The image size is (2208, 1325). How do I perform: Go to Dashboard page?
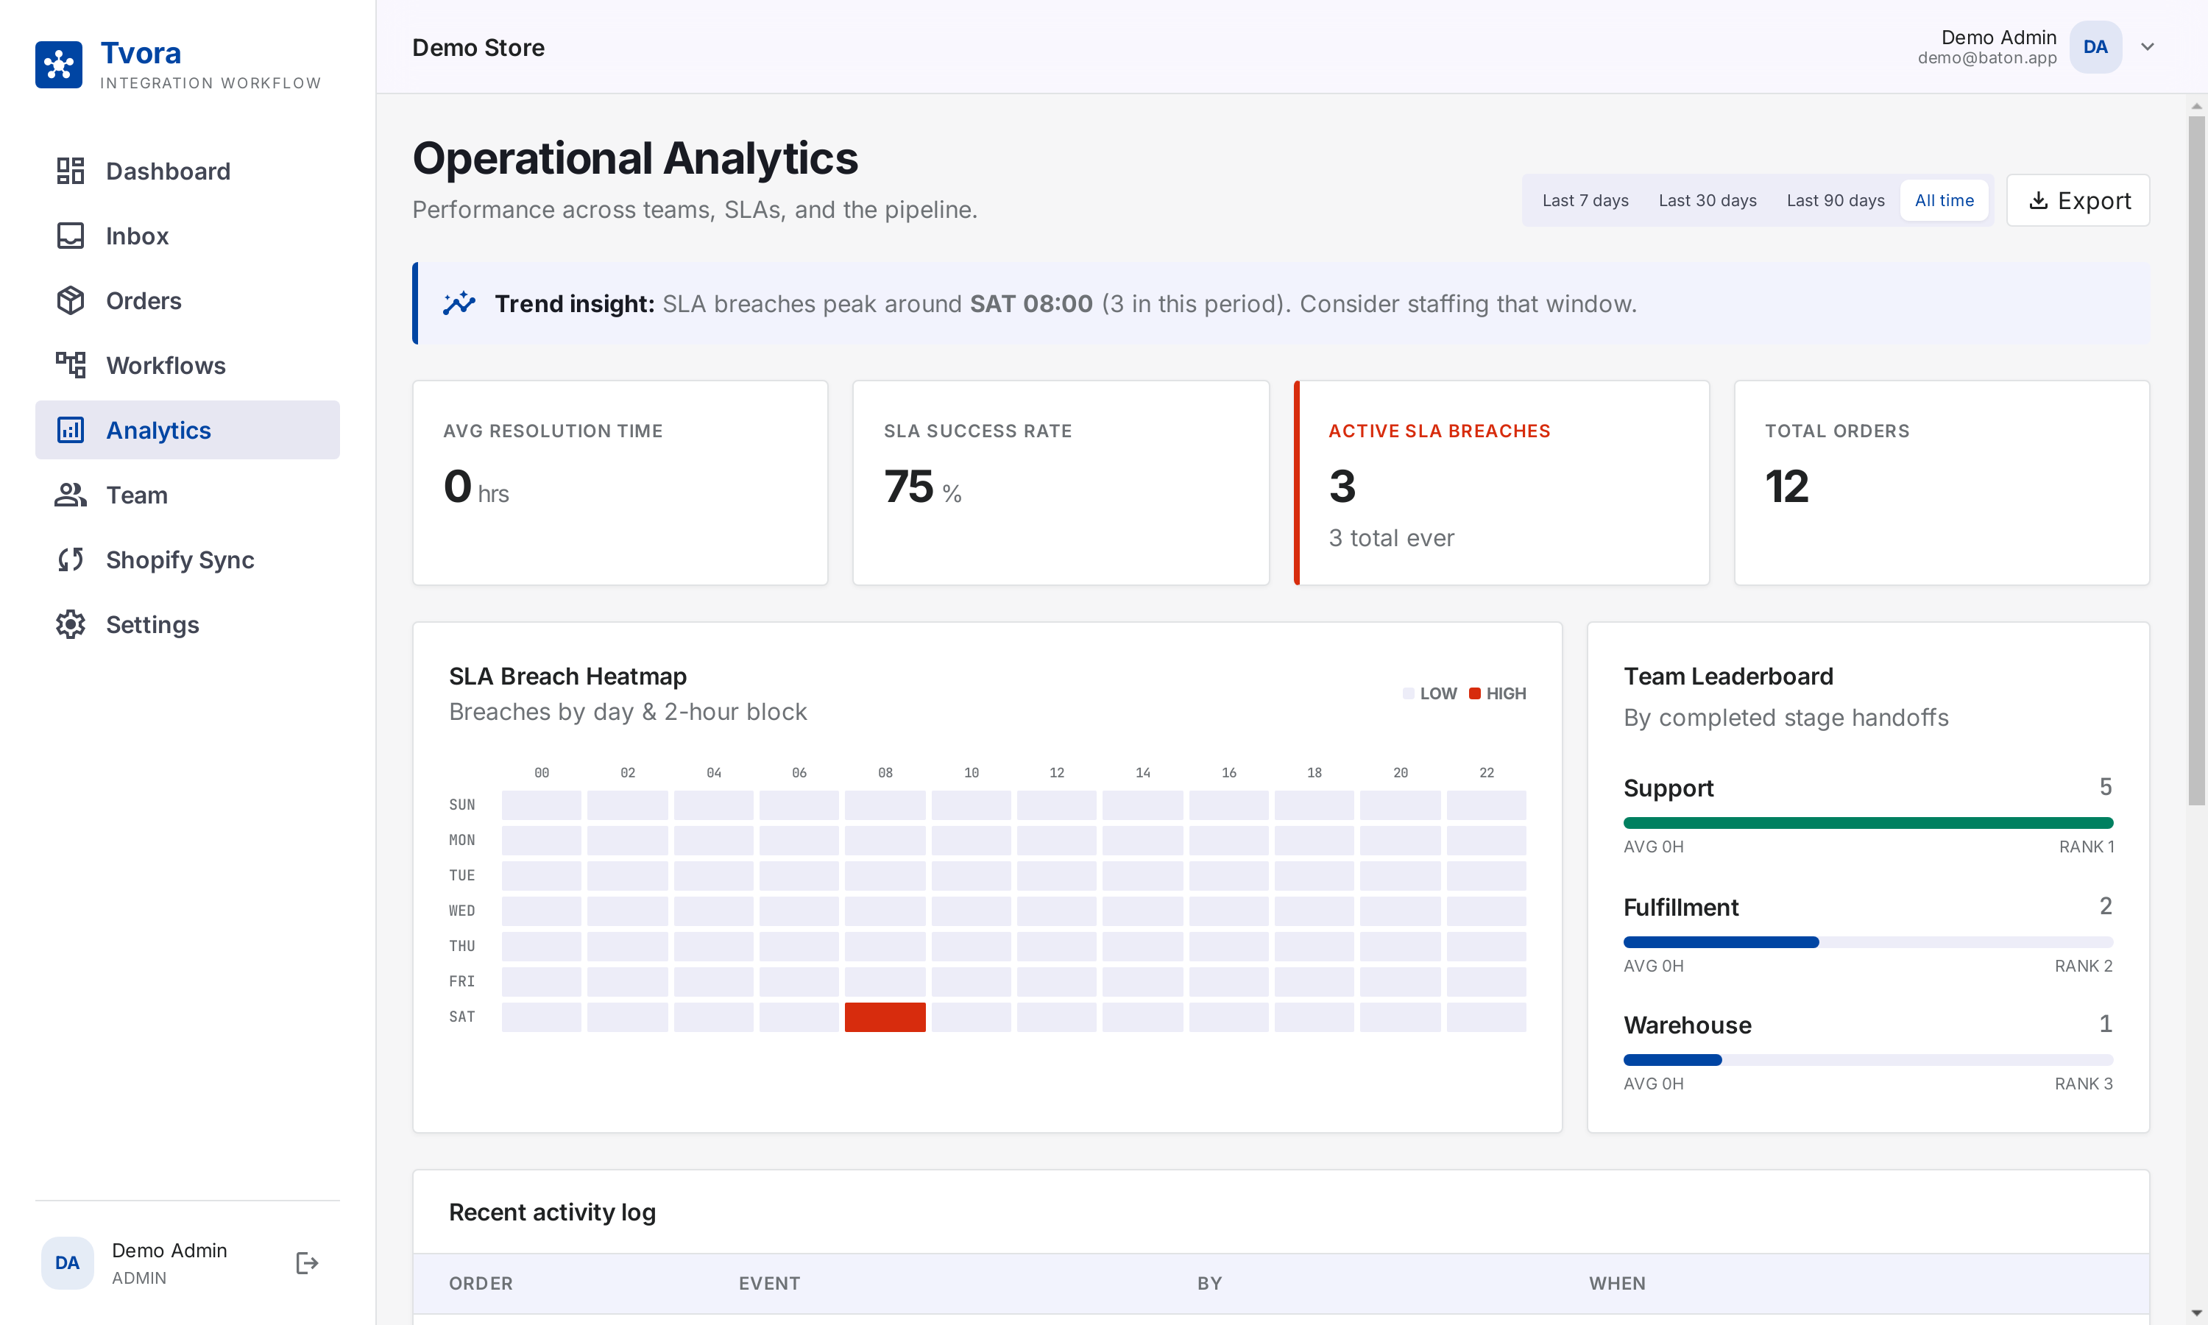[x=188, y=171]
